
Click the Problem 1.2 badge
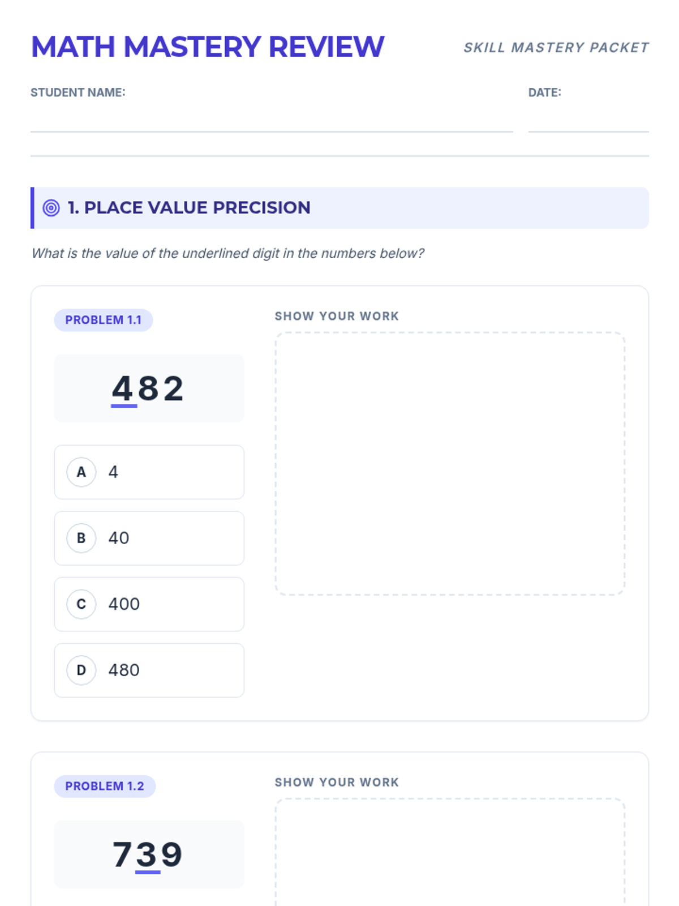point(105,786)
